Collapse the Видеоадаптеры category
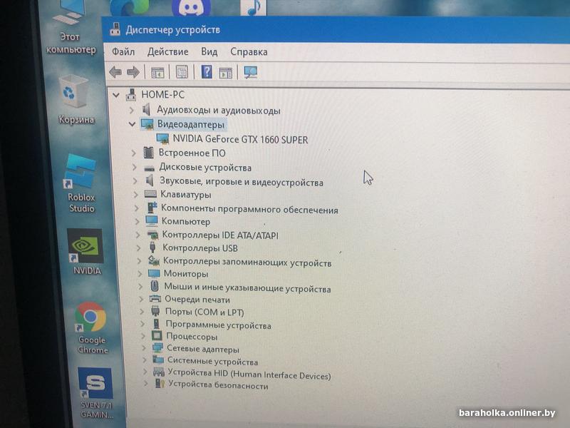570x428 pixels. coord(132,124)
